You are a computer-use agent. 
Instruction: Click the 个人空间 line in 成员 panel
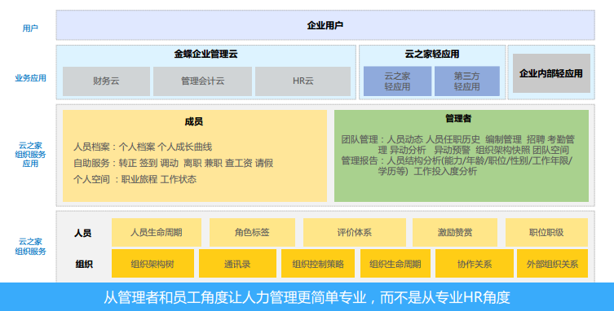(135, 180)
